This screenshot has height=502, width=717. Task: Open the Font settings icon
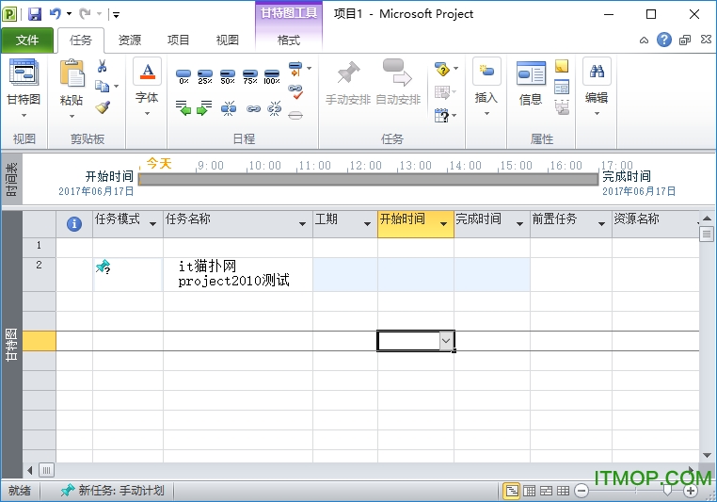pyautogui.click(x=147, y=72)
